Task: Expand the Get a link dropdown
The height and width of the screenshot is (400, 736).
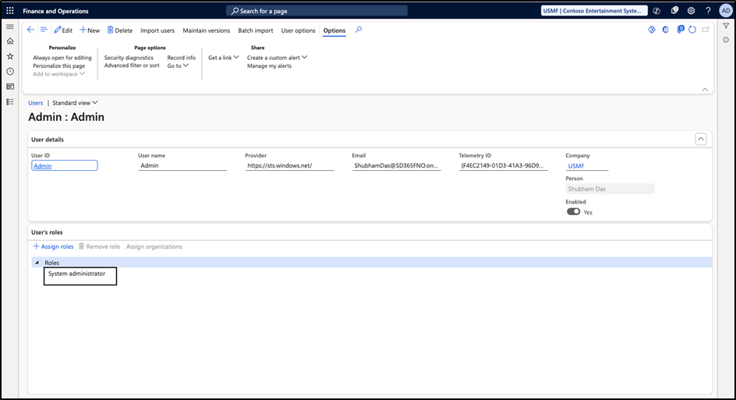Action: pyautogui.click(x=224, y=58)
